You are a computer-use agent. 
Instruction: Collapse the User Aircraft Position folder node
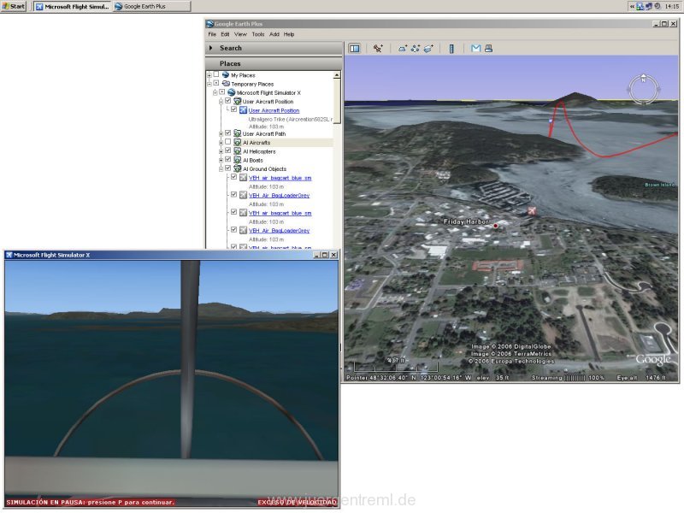pyautogui.click(x=221, y=101)
